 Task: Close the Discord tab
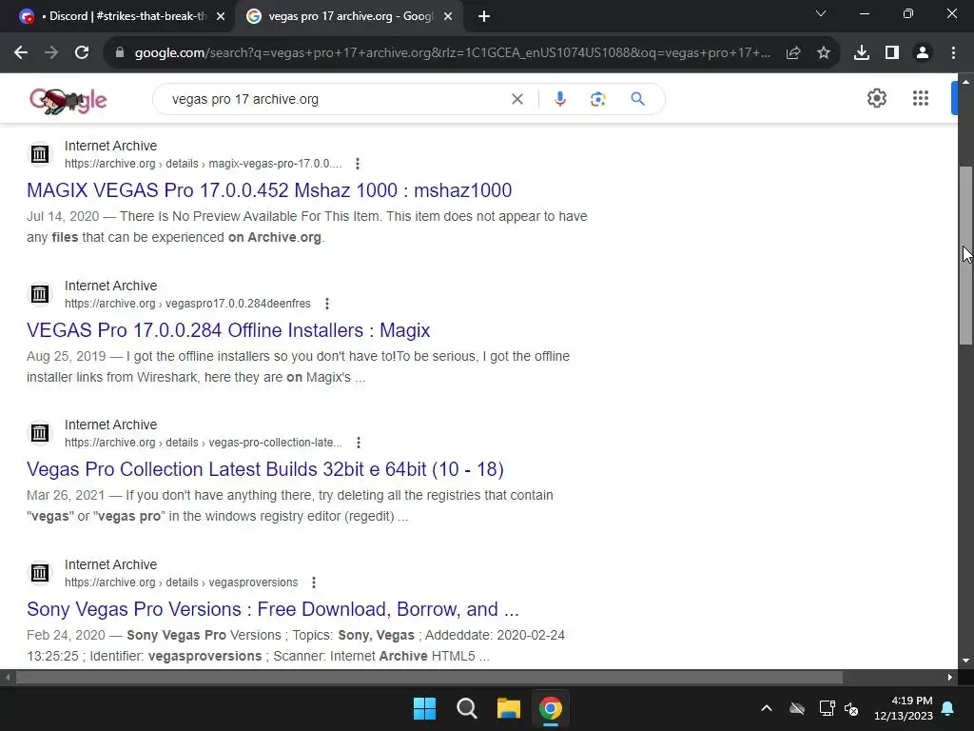click(221, 17)
